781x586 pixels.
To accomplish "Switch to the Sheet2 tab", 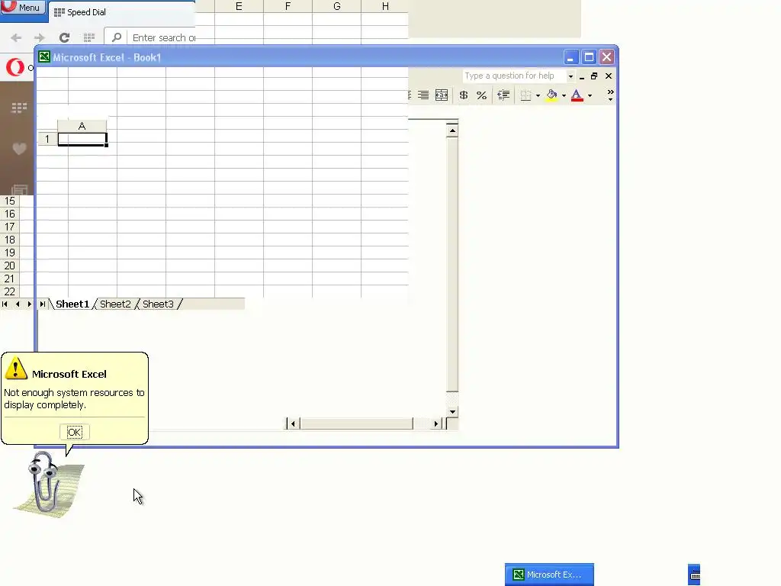I will click(115, 304).
